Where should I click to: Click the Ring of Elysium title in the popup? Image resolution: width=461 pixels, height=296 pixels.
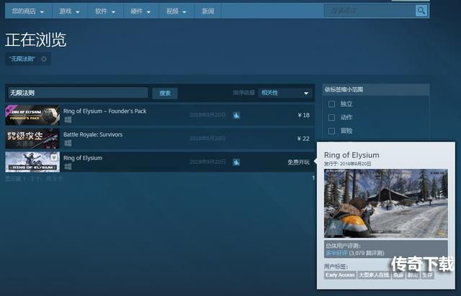pyautogui.click(x=352, y=155)
